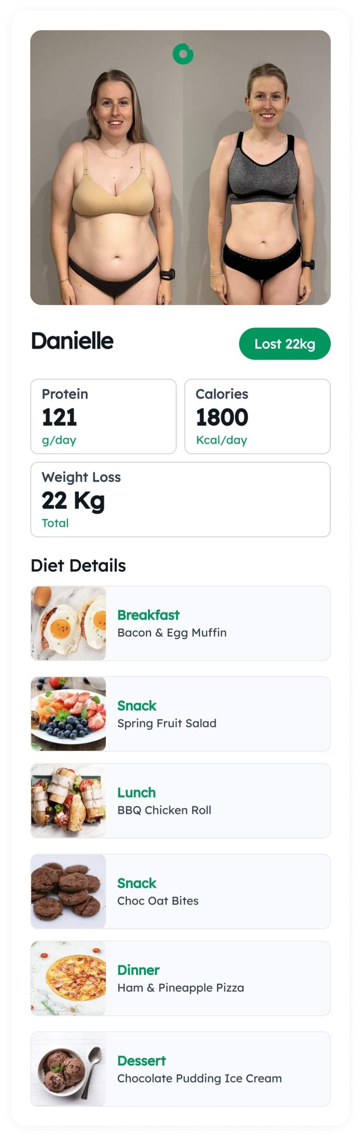This screenshot has width=361, height=1138.
Task: Select the Calories 1800 Kcal/day card
Action: pyautogui.click(x=257, y=417)
